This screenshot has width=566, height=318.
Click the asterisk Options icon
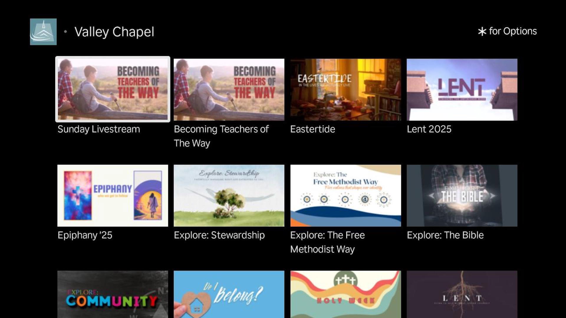(x=482, y=32)
